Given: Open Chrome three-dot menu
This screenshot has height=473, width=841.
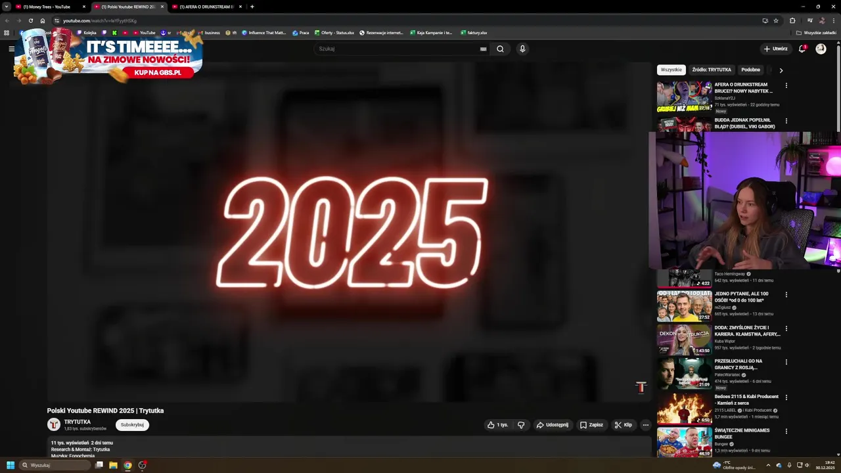Looking at the screenshot, I should pyautogui.click(x=834, y=20).
